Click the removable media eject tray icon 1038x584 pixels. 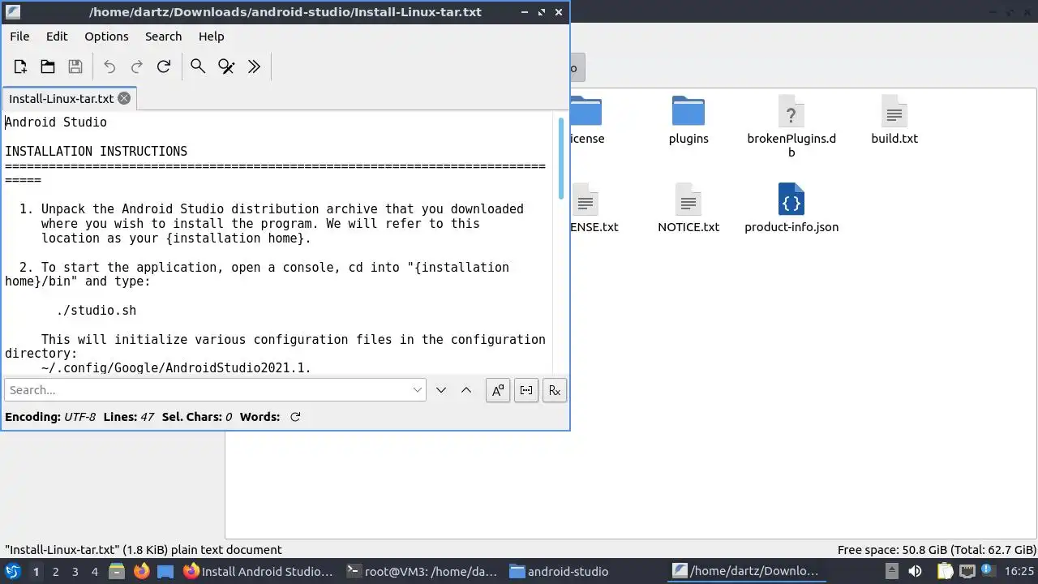click(891, 571)
